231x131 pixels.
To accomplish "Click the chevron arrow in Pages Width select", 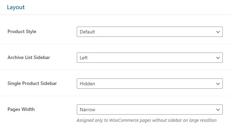I will click(218, 110).
